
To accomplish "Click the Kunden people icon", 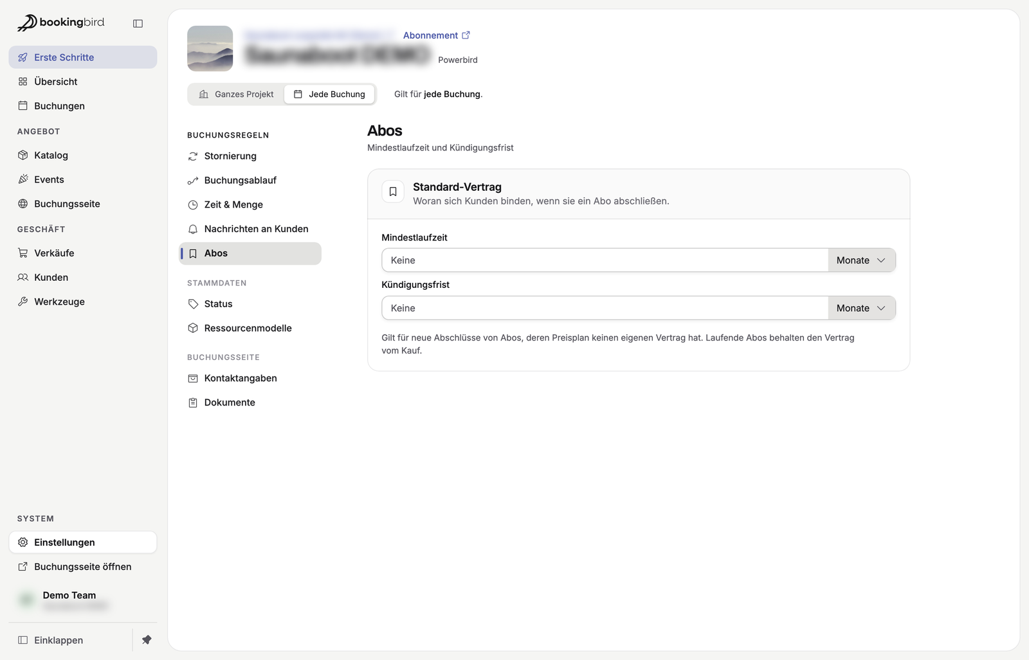I will tap(23, 278).
